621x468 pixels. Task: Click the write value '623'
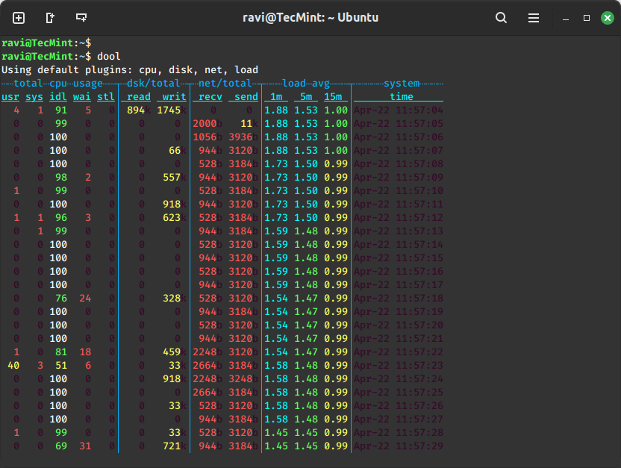click(x=172, y=218)
